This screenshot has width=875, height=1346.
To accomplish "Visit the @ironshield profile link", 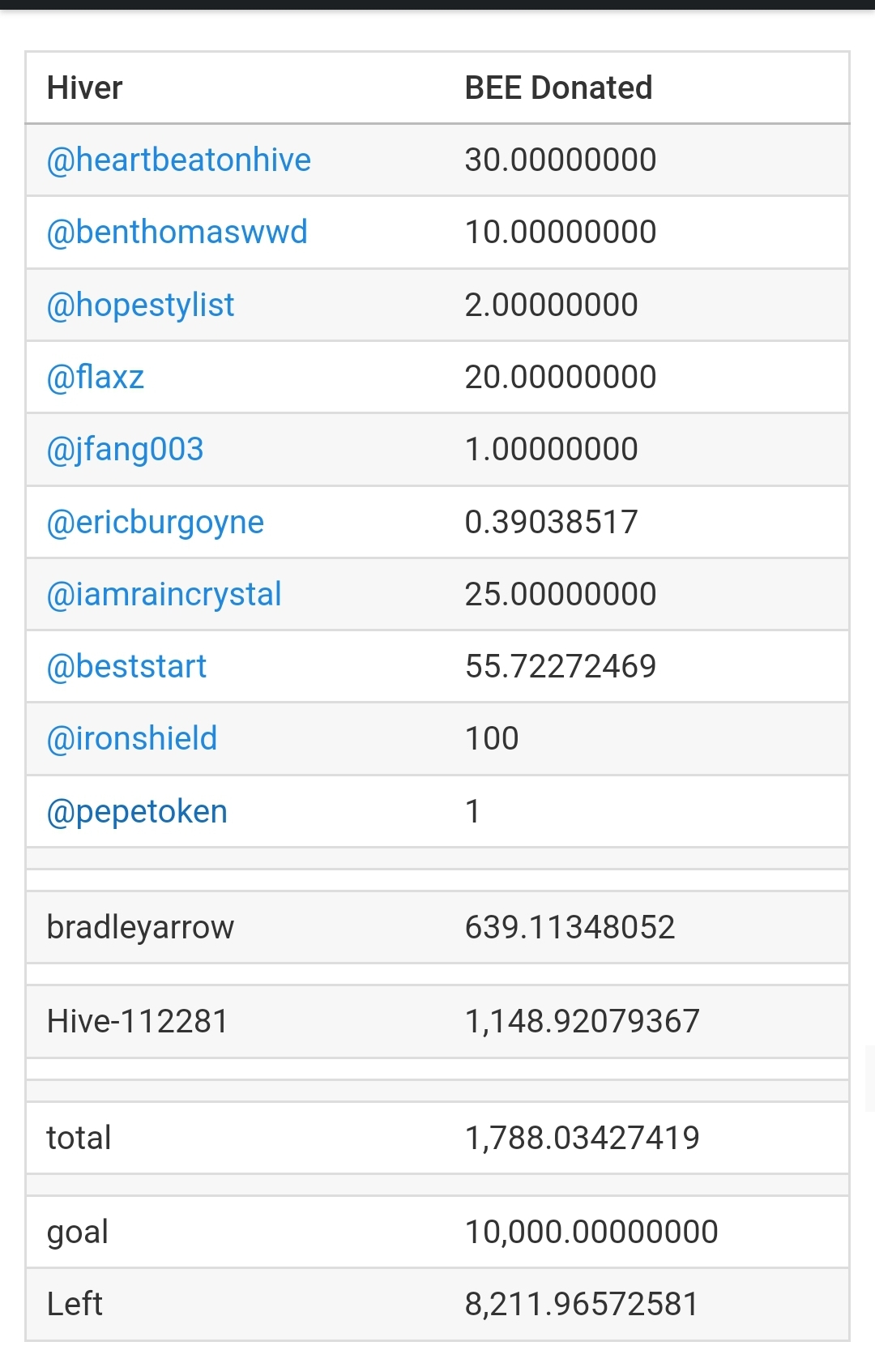I will click(132, 738).
